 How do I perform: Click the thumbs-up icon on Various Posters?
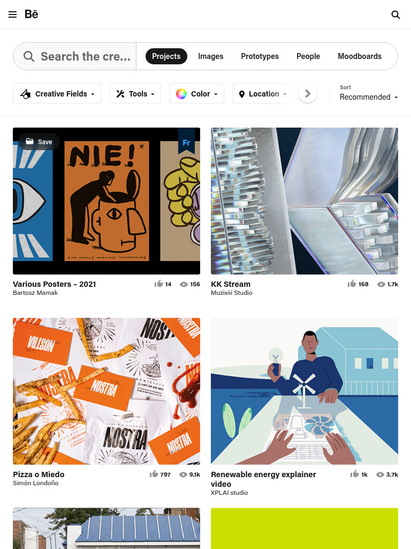158,284
